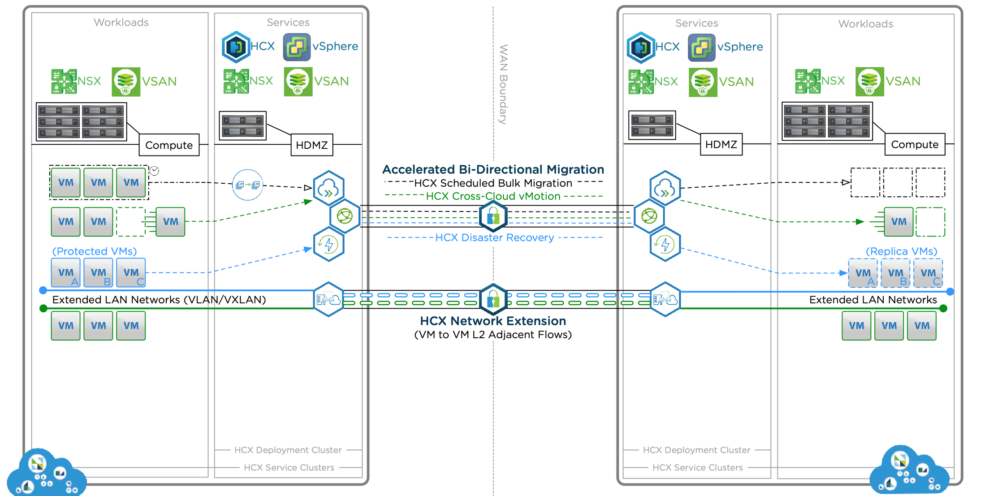Click the Network Extension lock icon on LAN lines
The width and height of the screenshot is (989, 496).
pyautogui.click(x=493, y=299)
